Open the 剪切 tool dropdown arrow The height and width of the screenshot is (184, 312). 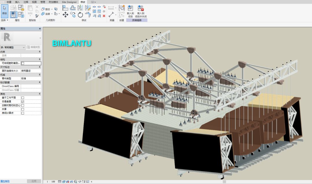point(52,9)
